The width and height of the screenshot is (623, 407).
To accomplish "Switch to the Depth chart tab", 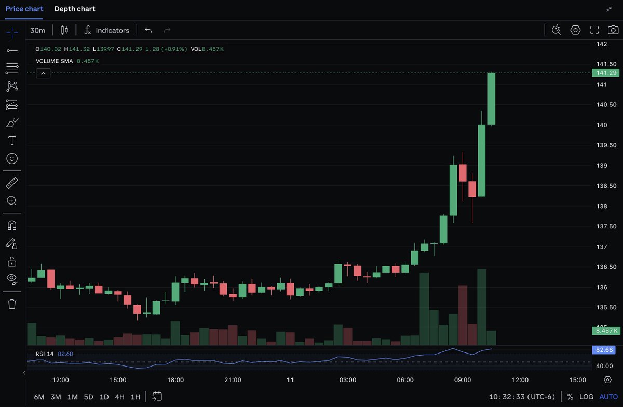I will tap(75, 9).
